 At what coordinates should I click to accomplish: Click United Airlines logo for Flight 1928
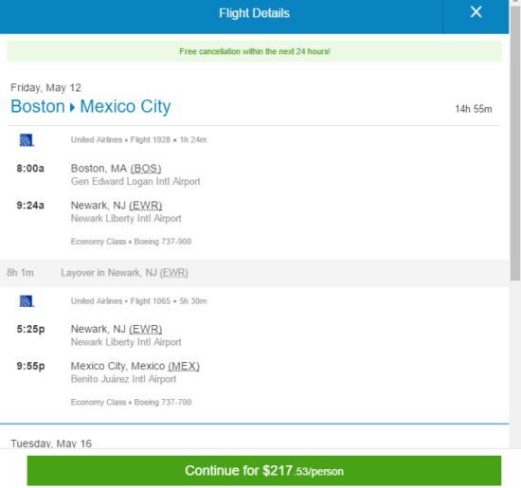pyautogui.click(x=27, y=140)
